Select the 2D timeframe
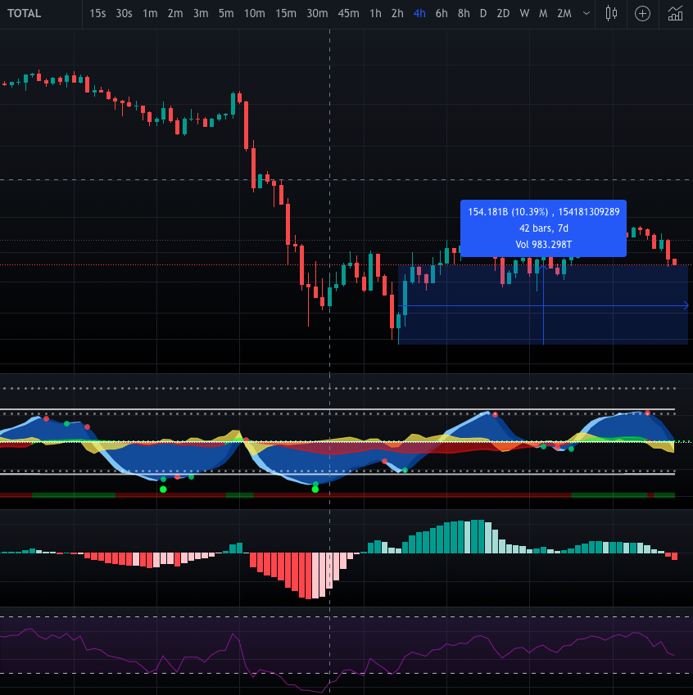 tap(503, 13)
